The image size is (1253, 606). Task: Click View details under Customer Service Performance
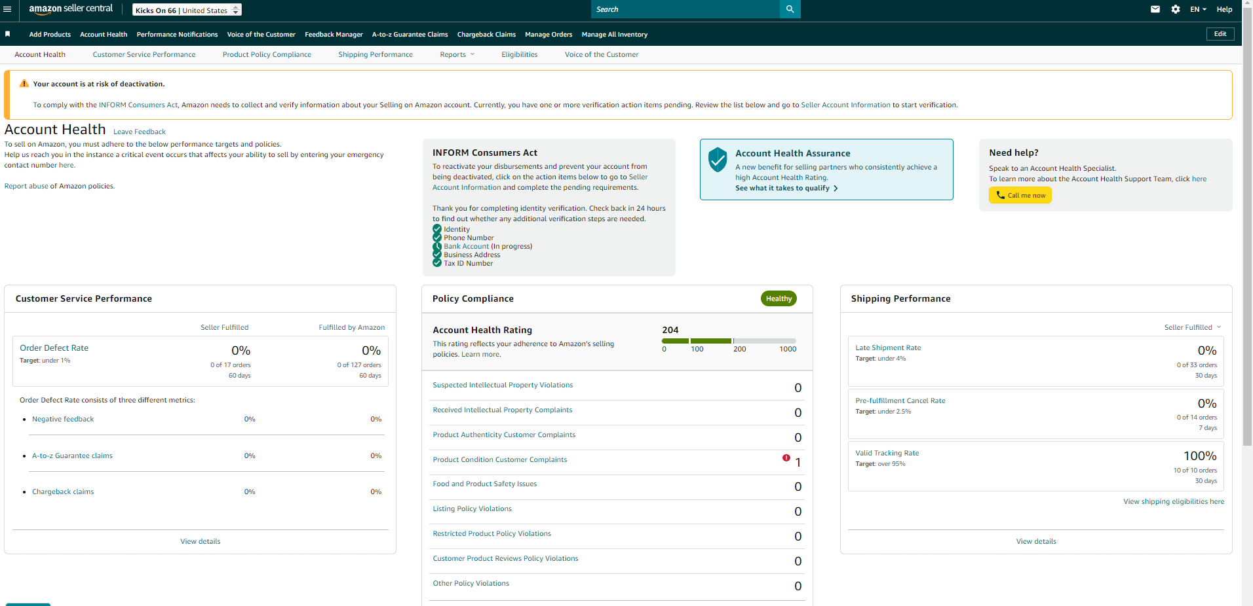pyautogui.click(x=201, y=541)
